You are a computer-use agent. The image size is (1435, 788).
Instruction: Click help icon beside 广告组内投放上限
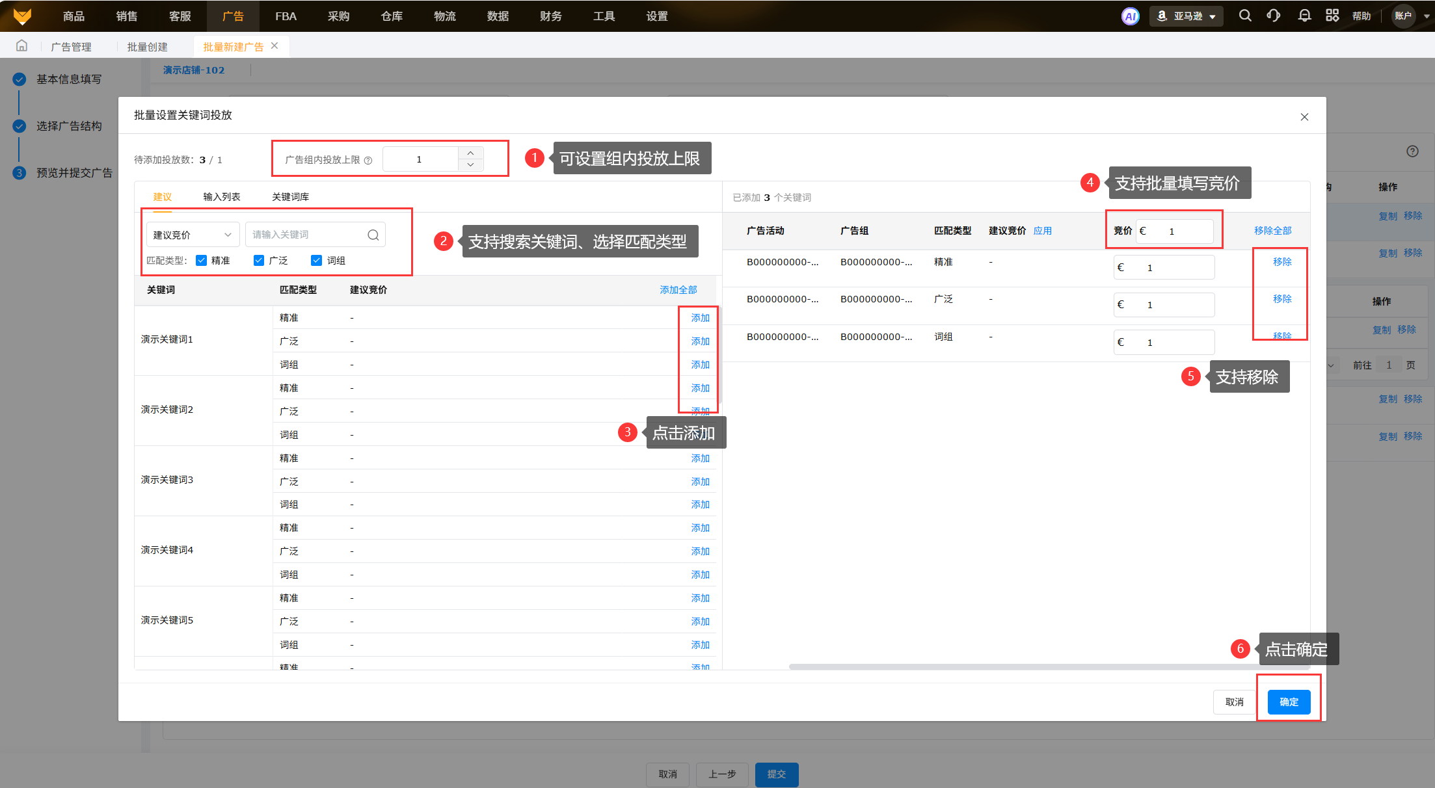pyautogui.click(x=368, y=161)
